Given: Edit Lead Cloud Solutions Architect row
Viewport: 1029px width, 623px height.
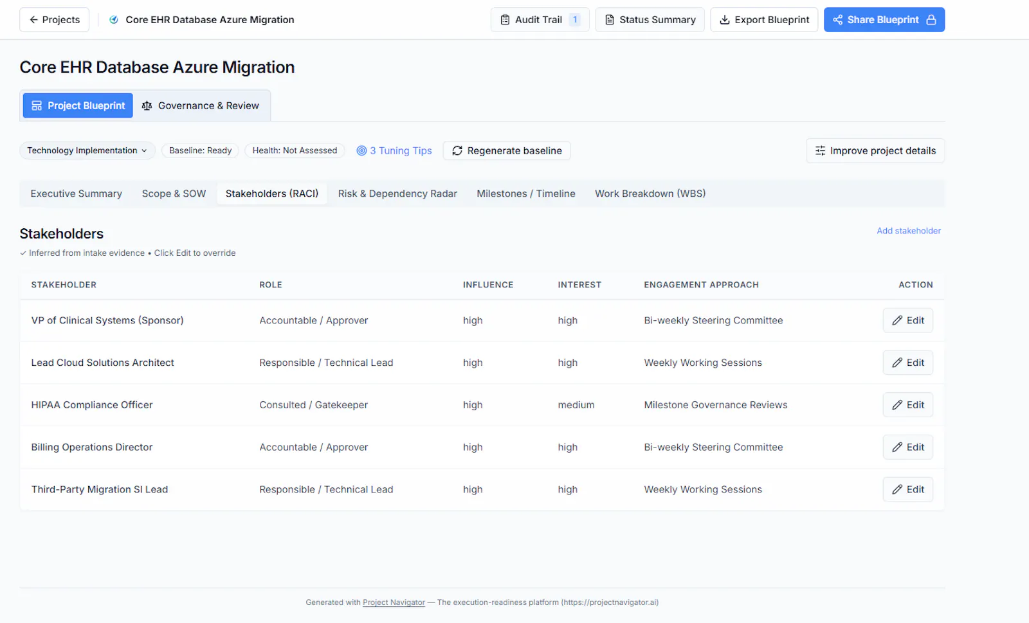Looking at the screenshot, I should point(907,363).
